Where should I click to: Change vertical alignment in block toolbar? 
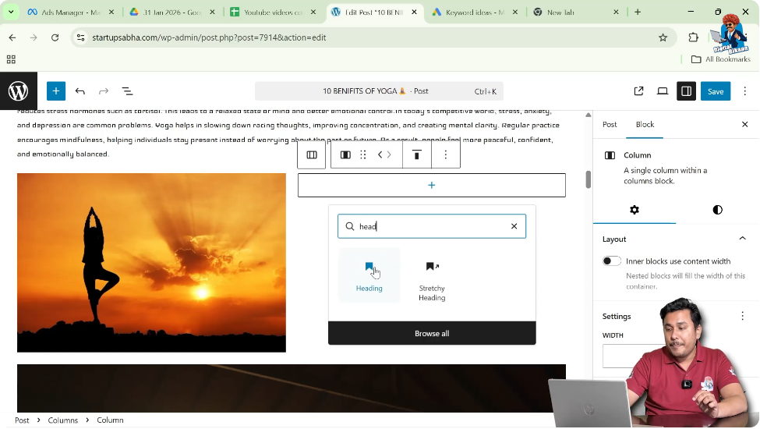[416, 154]
